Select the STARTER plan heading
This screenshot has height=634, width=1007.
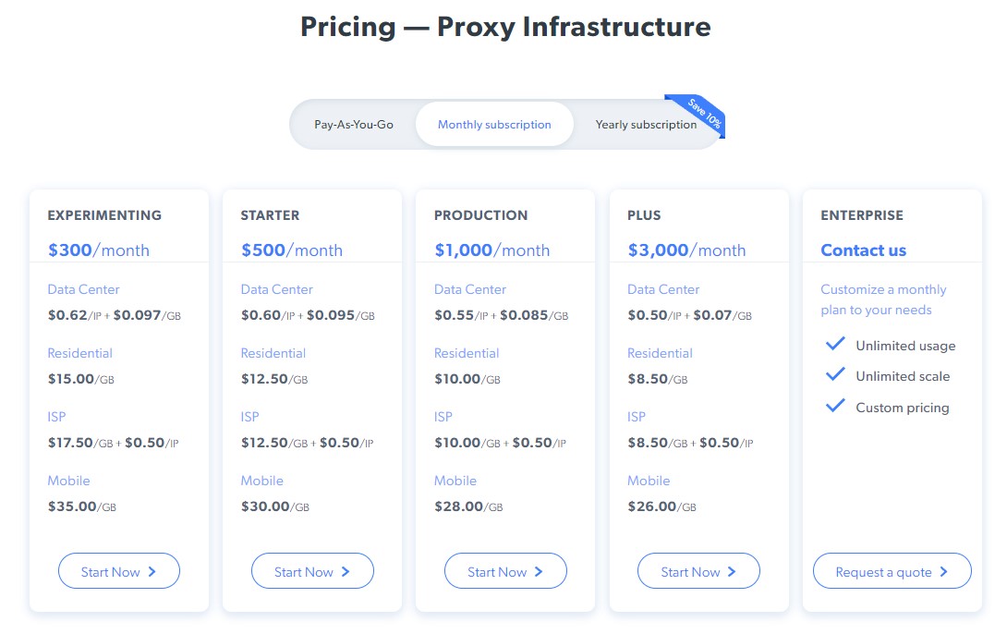point(270,215)
